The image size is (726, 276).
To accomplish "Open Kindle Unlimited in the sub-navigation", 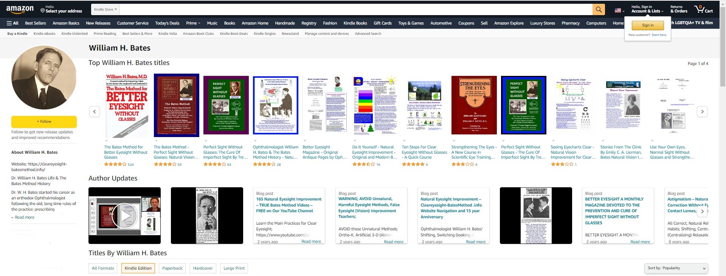I will (x=74, y=34).
